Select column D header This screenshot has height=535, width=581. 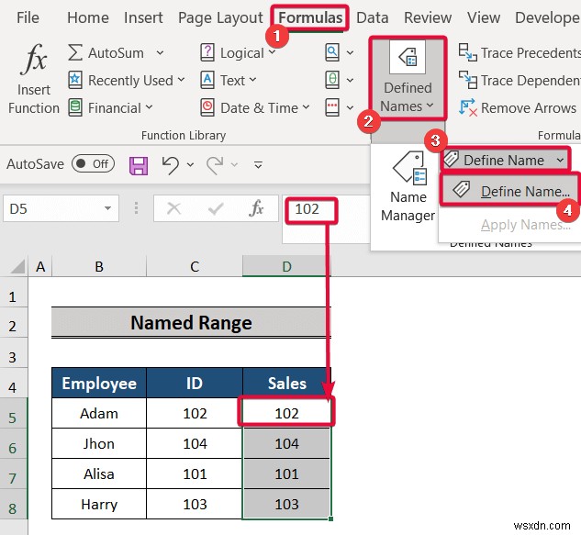(286, 266)
